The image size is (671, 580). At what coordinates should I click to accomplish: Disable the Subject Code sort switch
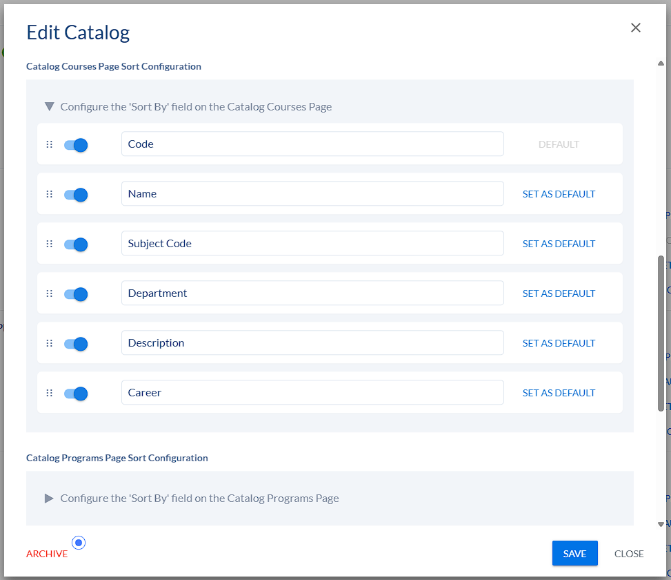(76, 244)
